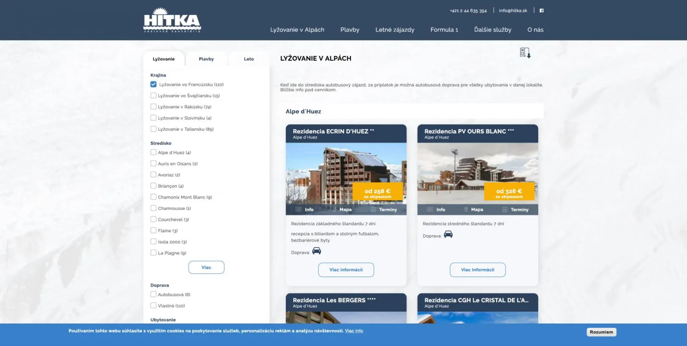Expand resort list with Viac button
This screenshot has height=346, width=687.
tap(207, 267)
